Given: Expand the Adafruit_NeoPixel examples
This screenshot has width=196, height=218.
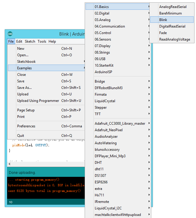Looking at the screenshot, I should click(x=118, y=130).
